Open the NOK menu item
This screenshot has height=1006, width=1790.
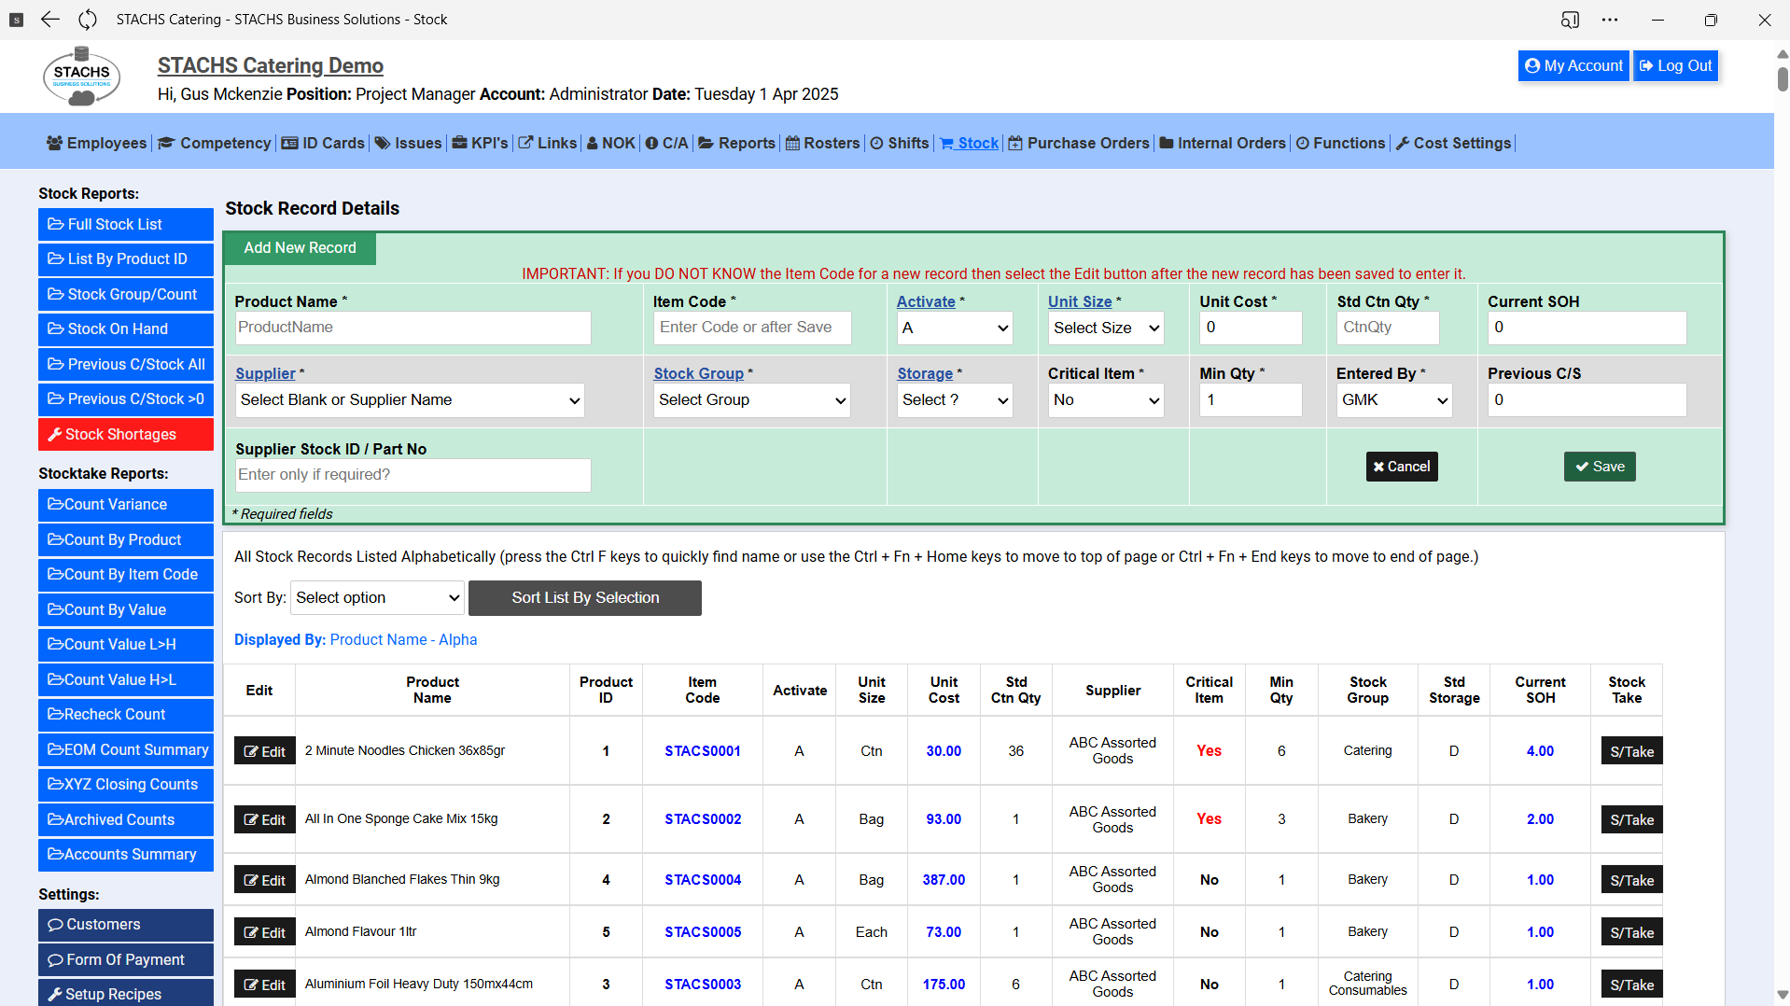[x=610, y=143]
